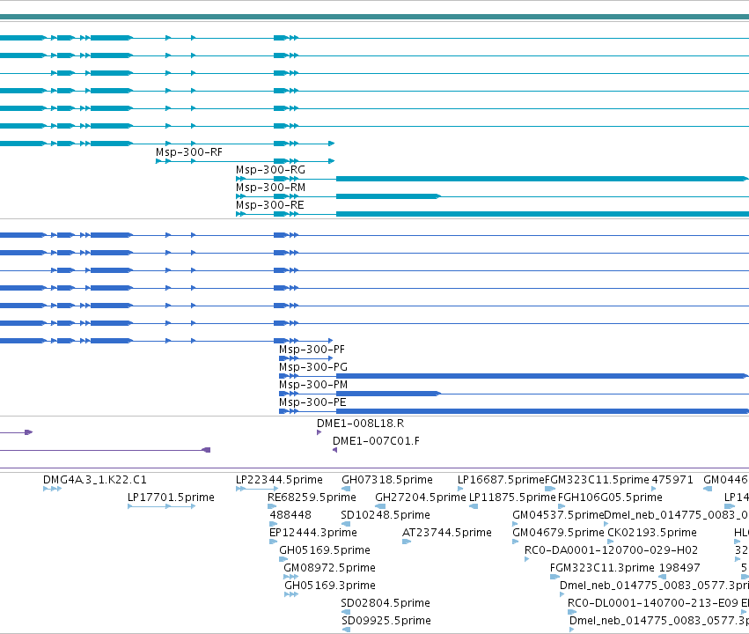The width and height of the screenshot is (749, 634).
Task: Click the GH07318.5prime EST label
Action: tap(387, 480)
